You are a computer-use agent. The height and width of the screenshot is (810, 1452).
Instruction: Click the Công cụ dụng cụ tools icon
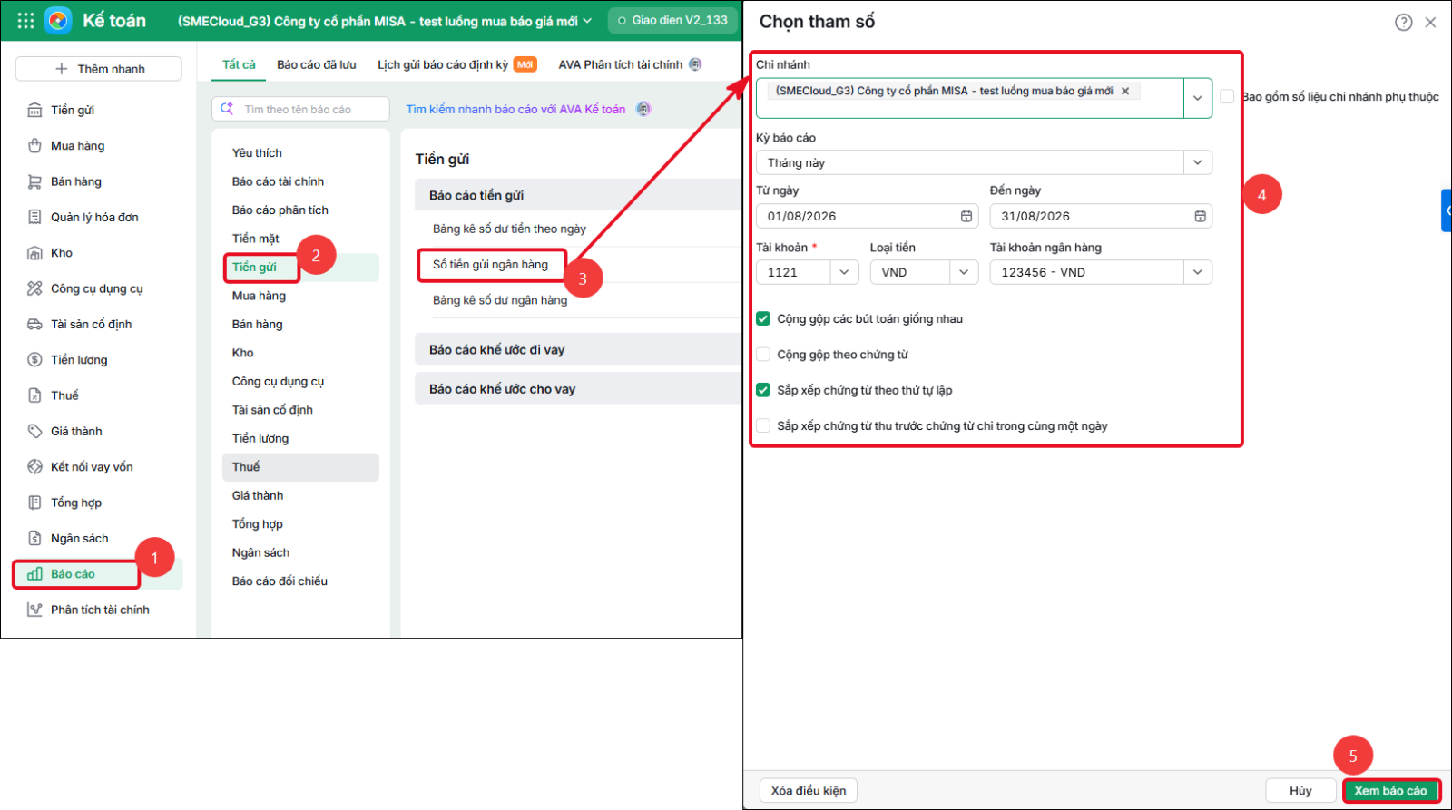[x=34, y=288]
